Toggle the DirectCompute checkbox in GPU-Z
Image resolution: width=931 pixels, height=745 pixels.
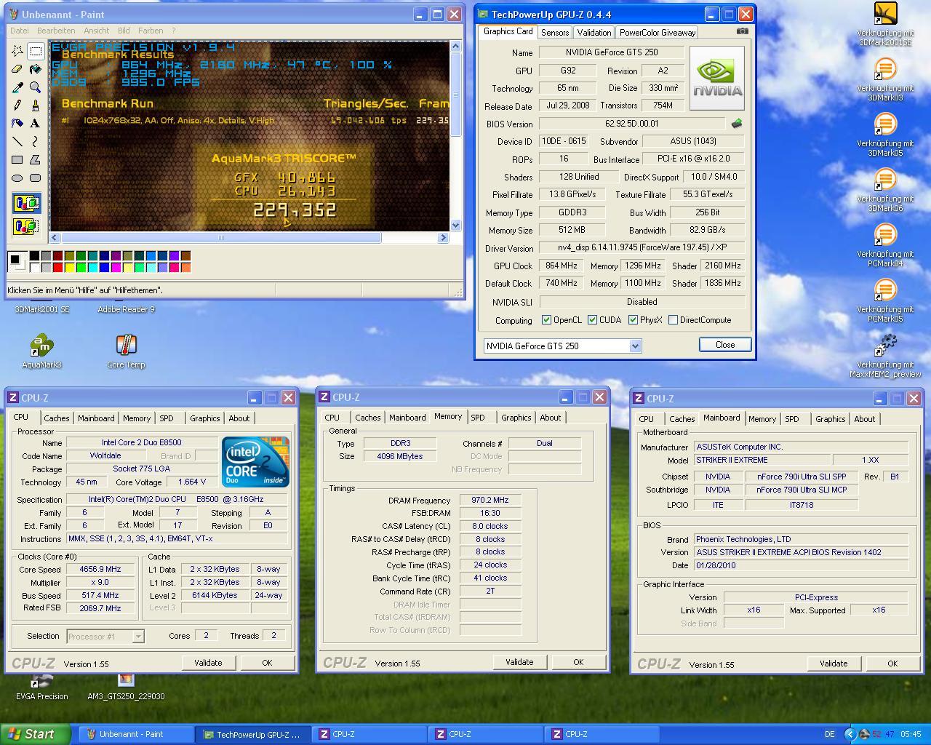(x=673, y=320)
